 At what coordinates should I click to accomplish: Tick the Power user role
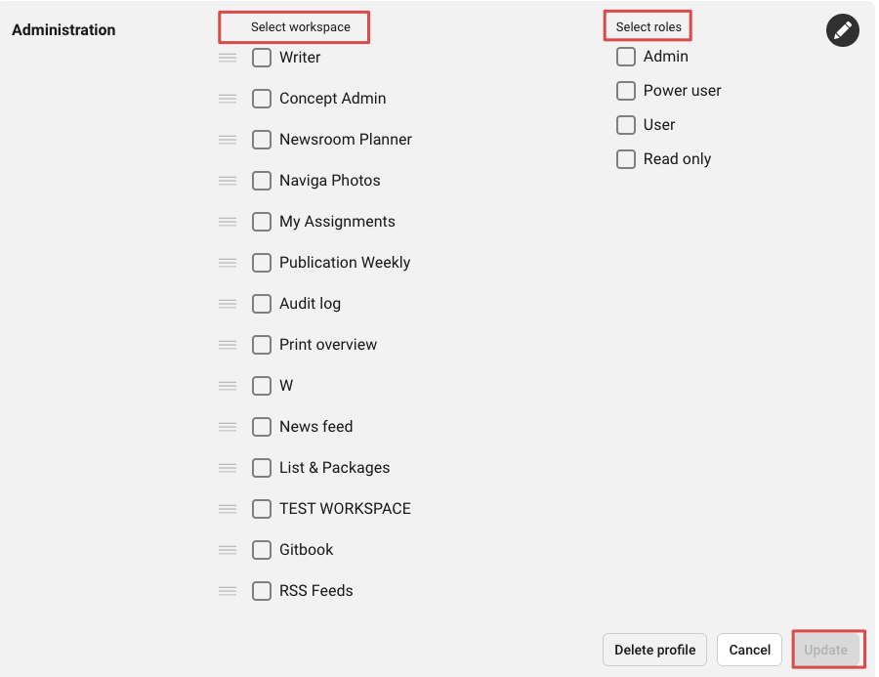pos(626,91)
